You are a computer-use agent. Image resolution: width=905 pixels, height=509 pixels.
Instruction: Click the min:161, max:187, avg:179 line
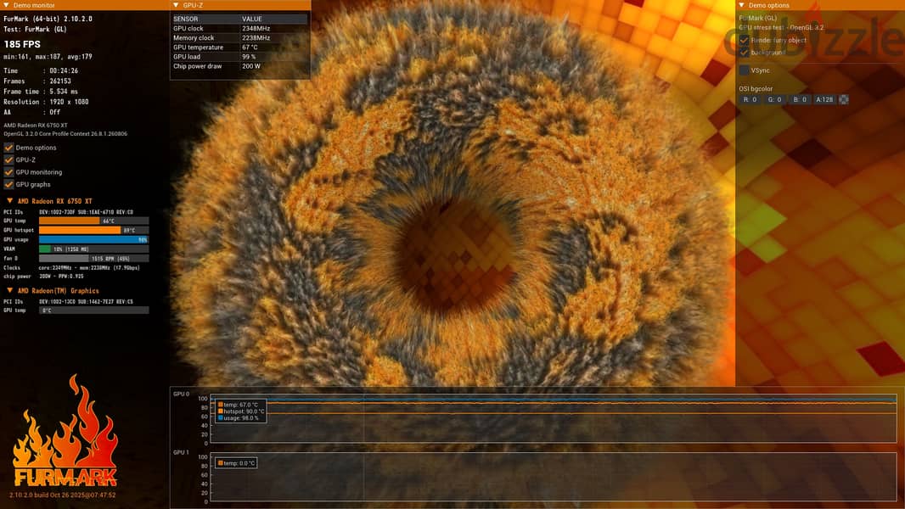click(48, 57)
